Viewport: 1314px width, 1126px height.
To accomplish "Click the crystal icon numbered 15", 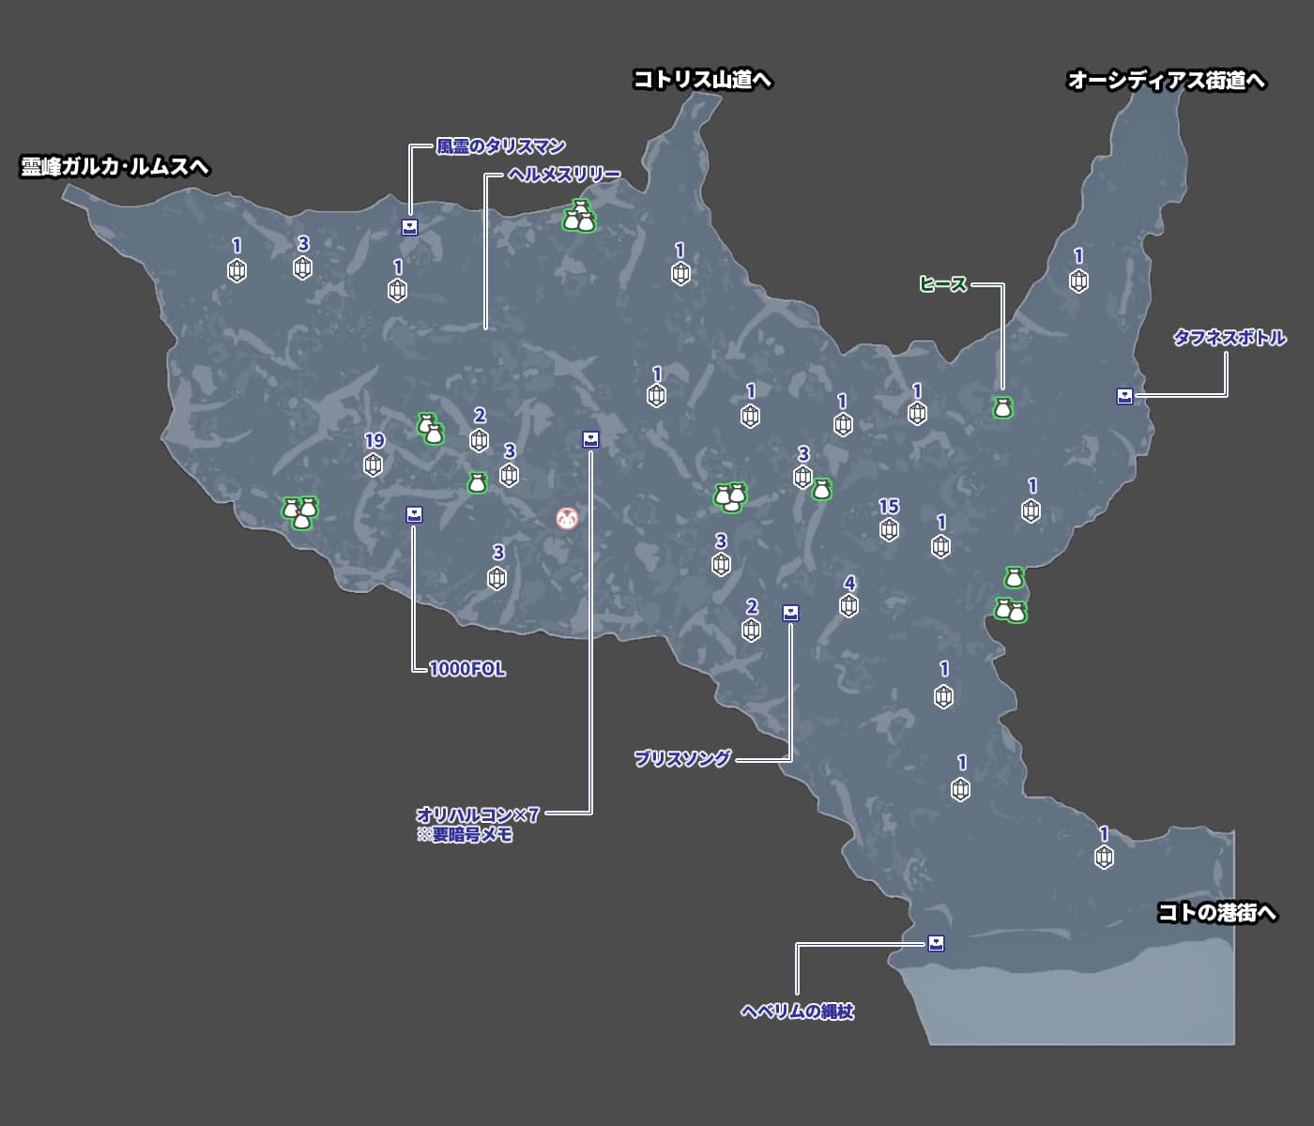I will click(x=889, y=529).
